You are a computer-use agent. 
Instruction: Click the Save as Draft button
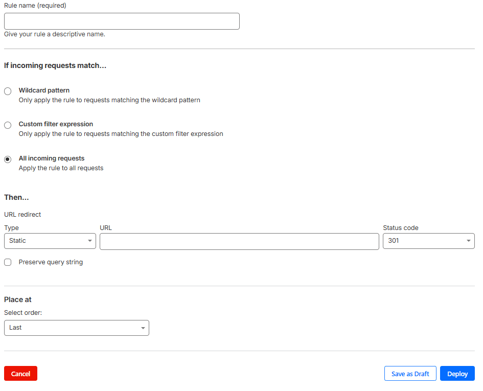pos(410,373)
